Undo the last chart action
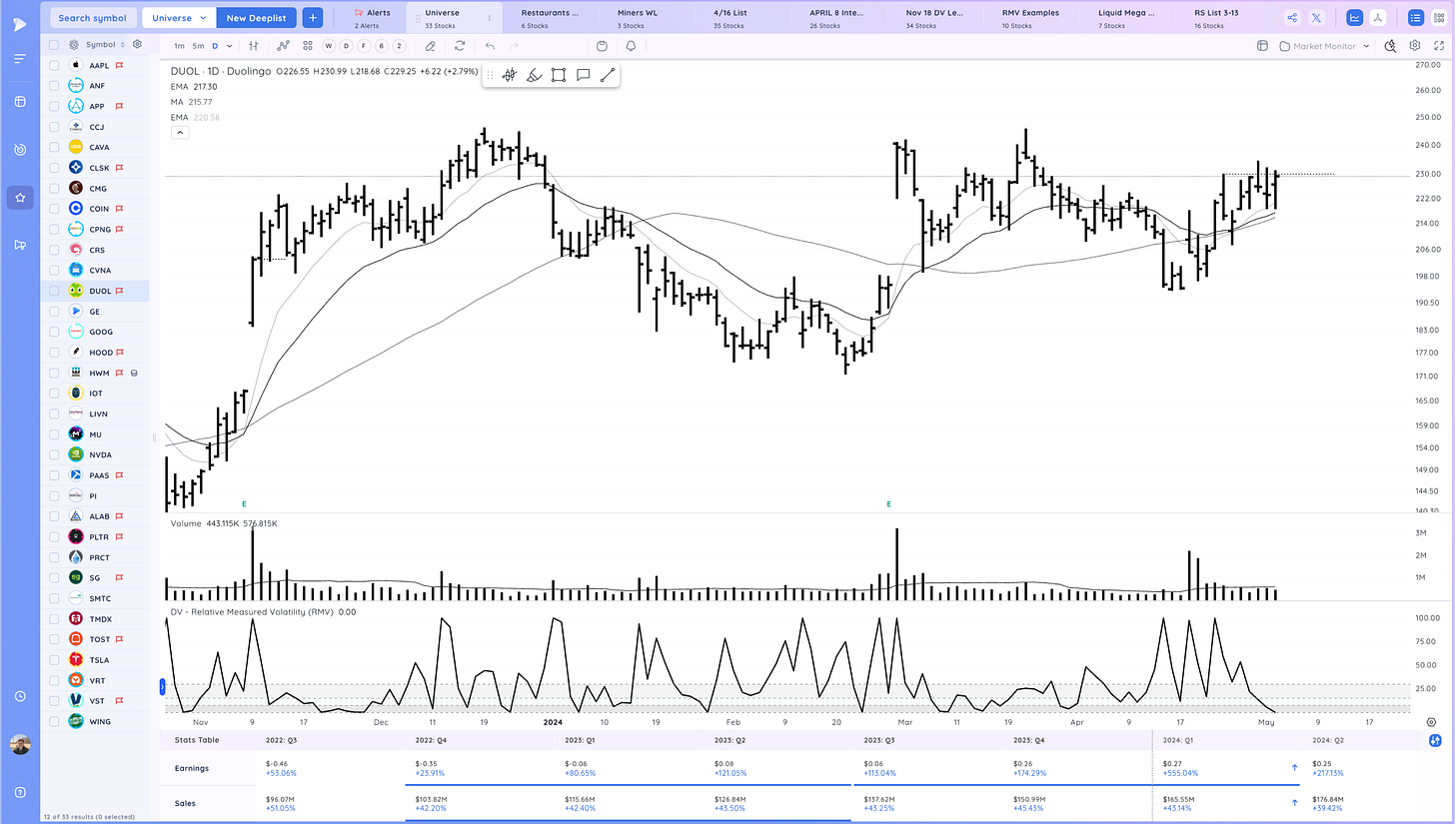1455x824 pixels. [490, 46]
